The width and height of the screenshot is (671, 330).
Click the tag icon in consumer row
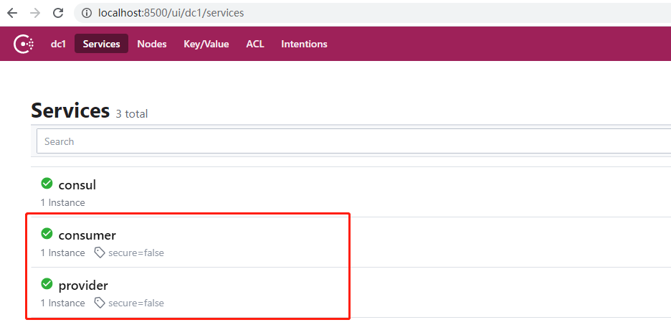click(x=100, y=253)
